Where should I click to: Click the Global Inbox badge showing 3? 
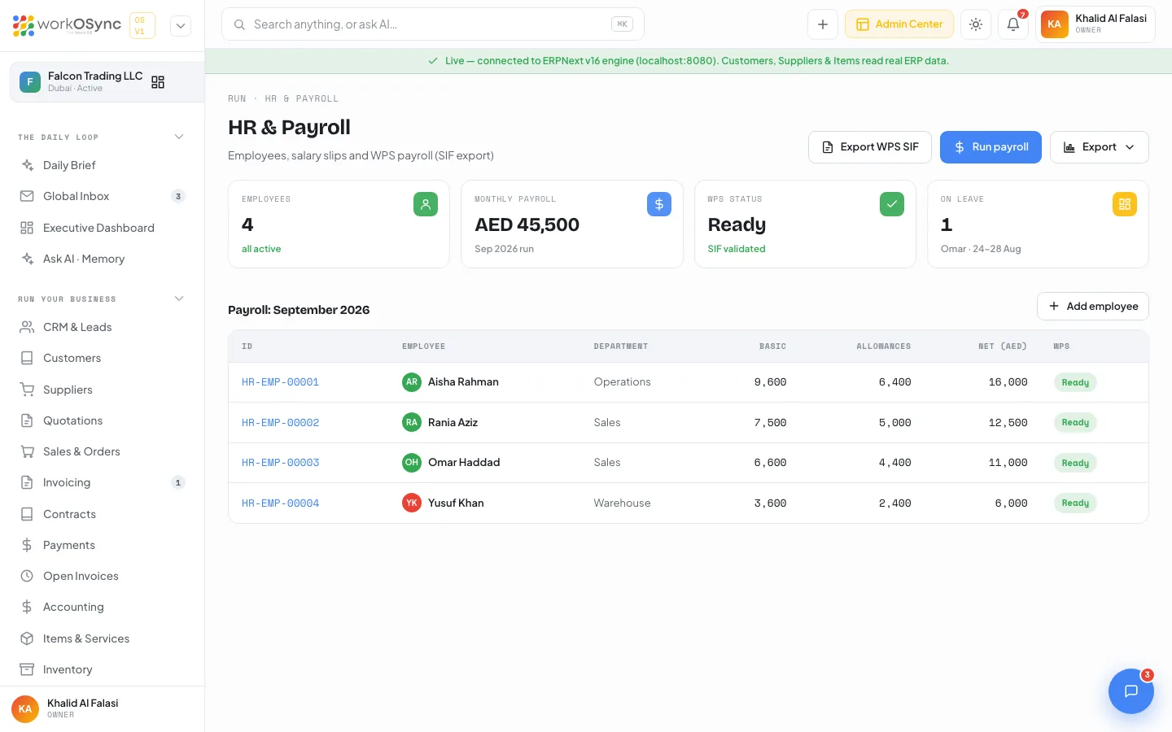coord(178,196)
